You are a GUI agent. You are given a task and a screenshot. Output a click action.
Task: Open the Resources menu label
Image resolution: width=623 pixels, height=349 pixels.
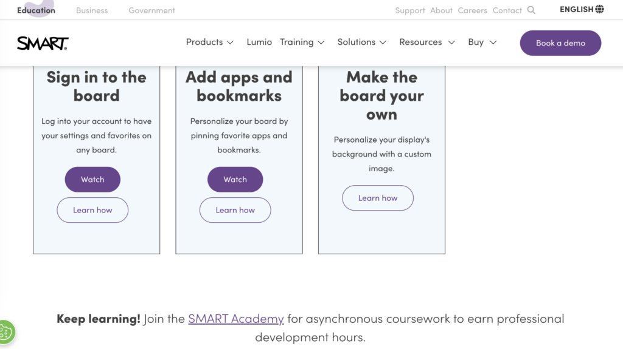(420, 42)
